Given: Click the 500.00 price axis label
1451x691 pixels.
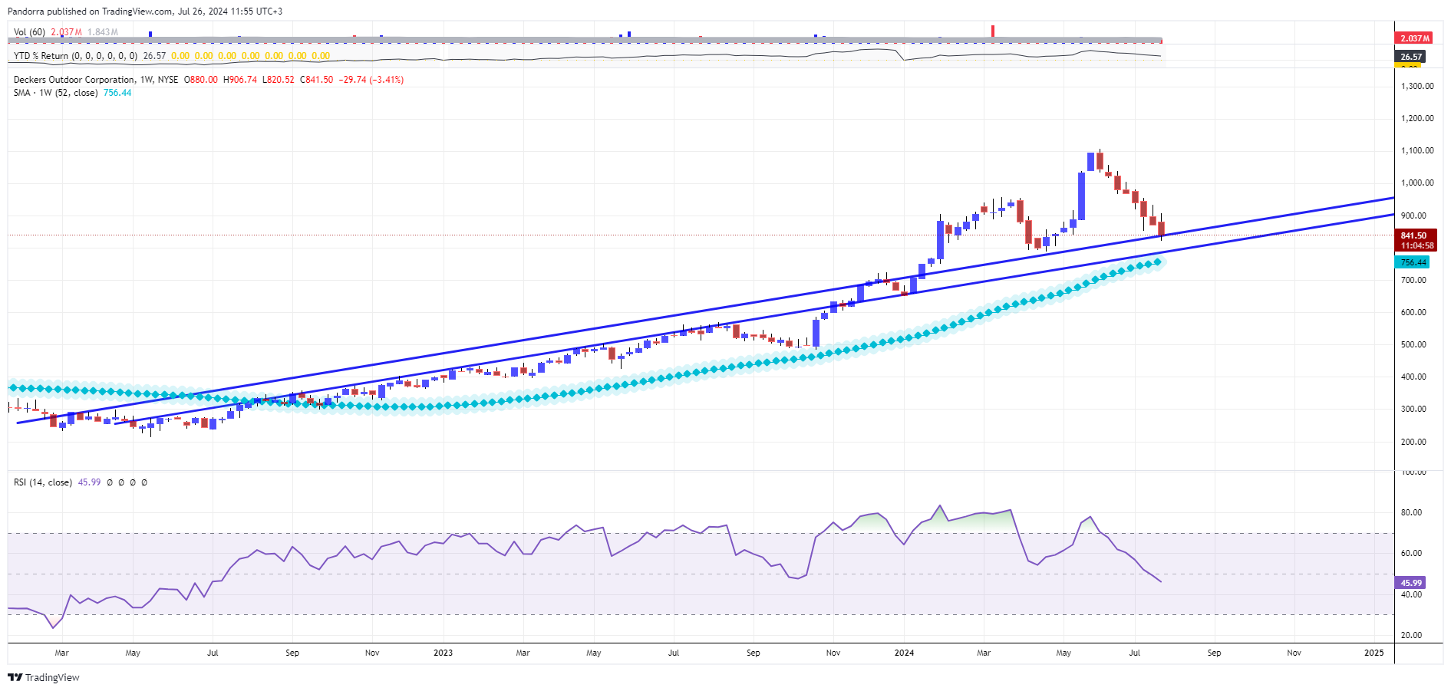Looking at the screenshot, I should click(1413, 344).
